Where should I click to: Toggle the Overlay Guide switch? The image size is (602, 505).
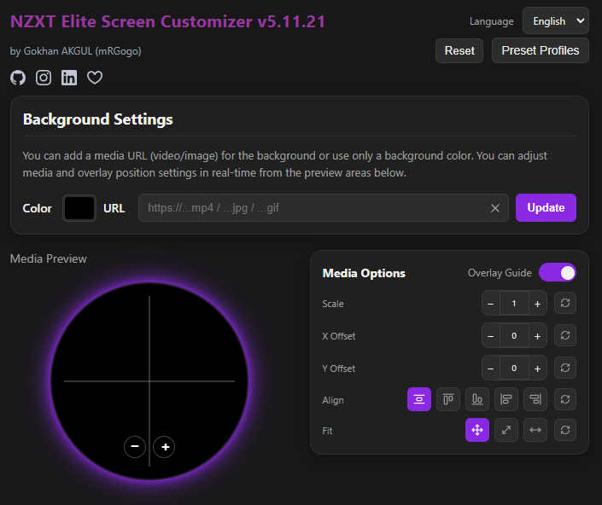coord(558,273)
